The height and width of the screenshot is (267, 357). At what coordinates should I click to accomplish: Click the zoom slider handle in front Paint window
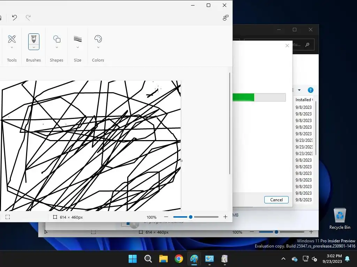click(x=191, y=217)
